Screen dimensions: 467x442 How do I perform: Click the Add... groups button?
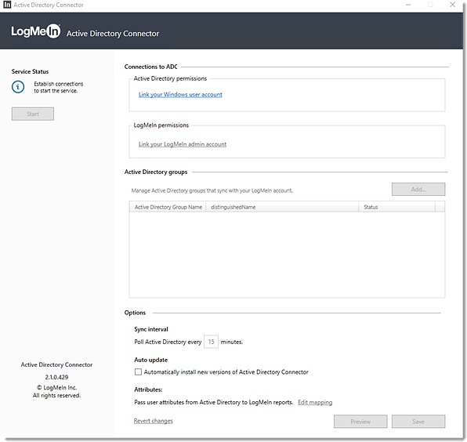418,190
